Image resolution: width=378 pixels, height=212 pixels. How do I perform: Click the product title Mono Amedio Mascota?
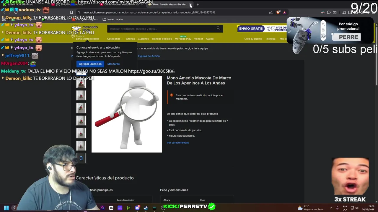tap(199, 80)
